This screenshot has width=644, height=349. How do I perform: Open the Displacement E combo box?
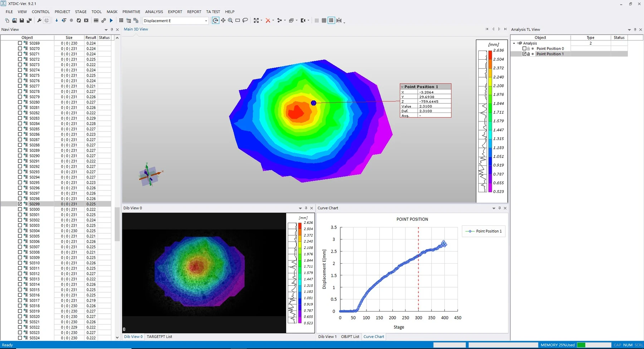(x=175, y=21)
